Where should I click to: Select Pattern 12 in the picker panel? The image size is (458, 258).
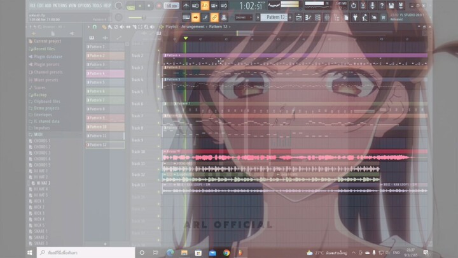pos(105,145)
